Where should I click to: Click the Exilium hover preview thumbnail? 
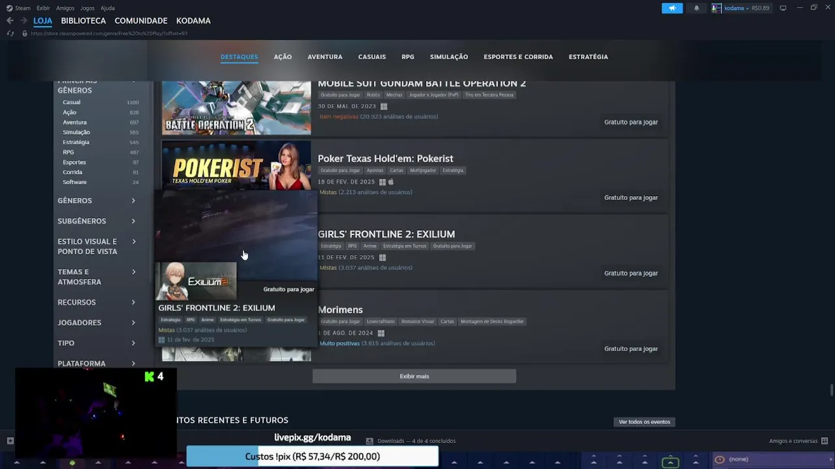click(196, 281)
